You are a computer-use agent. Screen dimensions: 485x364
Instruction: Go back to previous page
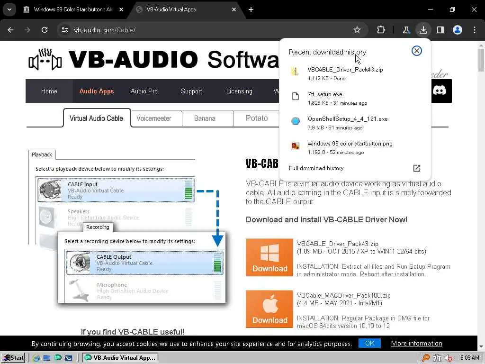pos(10,30)
